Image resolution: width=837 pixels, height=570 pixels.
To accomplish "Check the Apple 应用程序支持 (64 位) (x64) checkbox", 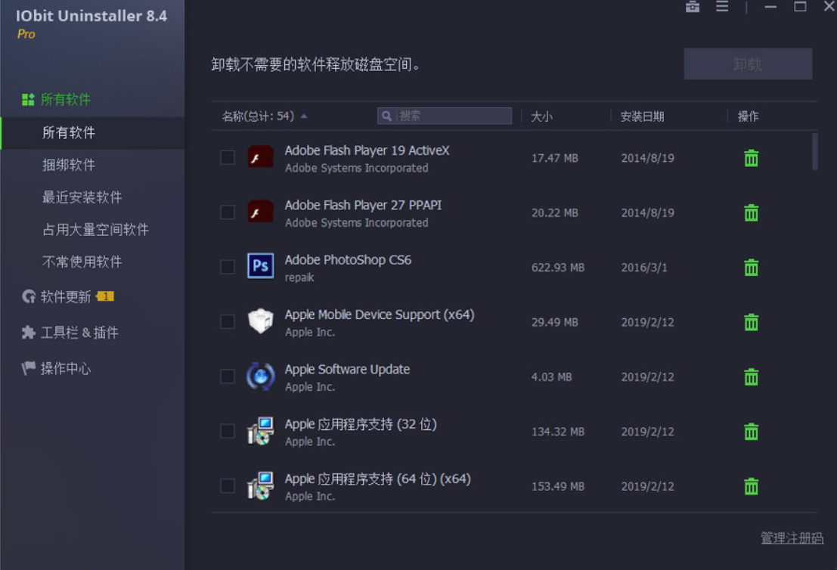I will point(228,485).
